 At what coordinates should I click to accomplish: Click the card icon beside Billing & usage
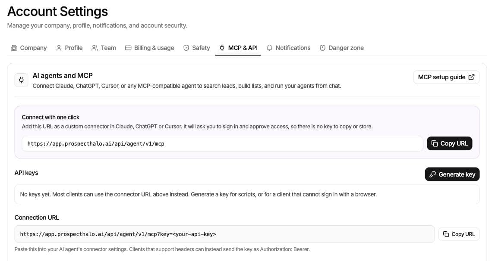tap(128, 48)
